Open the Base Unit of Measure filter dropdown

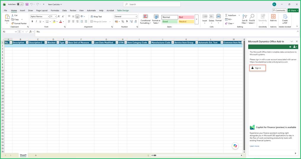click(93, 43)
